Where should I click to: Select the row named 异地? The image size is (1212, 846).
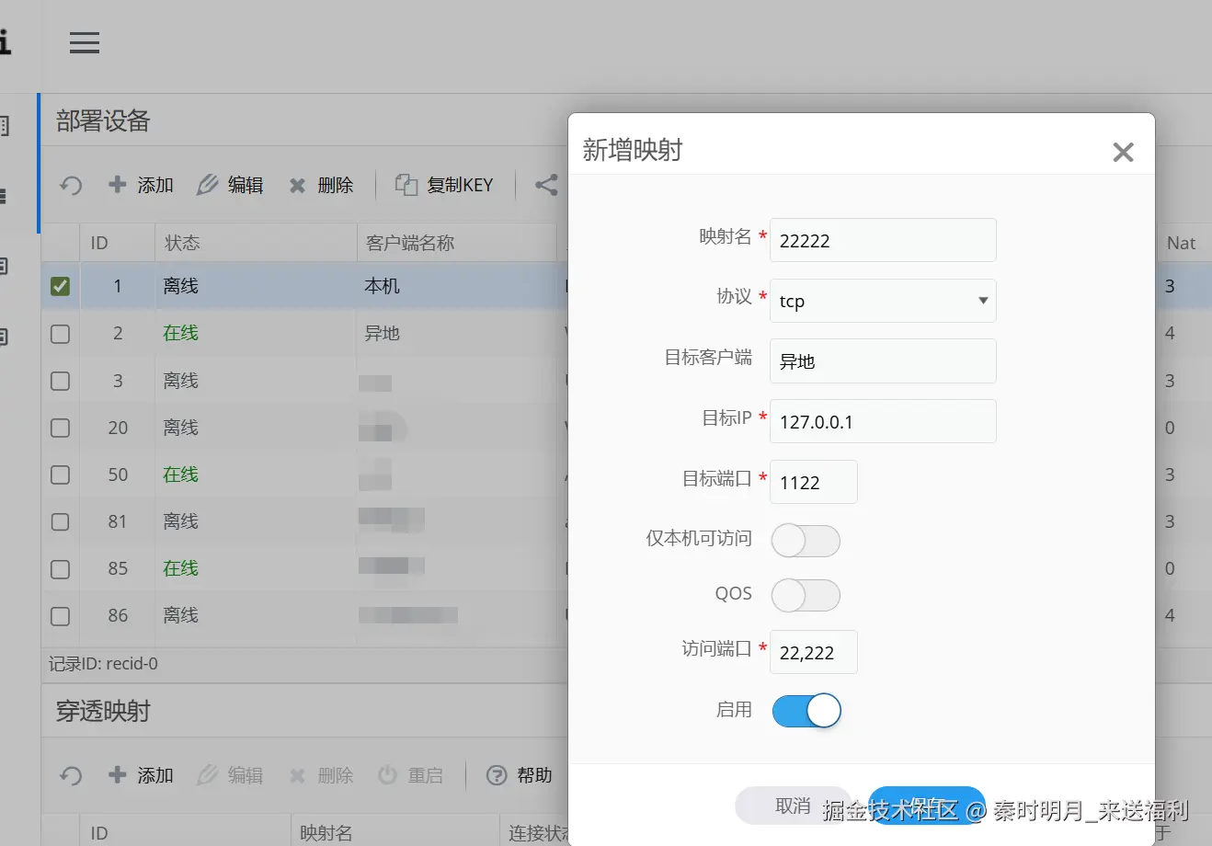(382, 334)
